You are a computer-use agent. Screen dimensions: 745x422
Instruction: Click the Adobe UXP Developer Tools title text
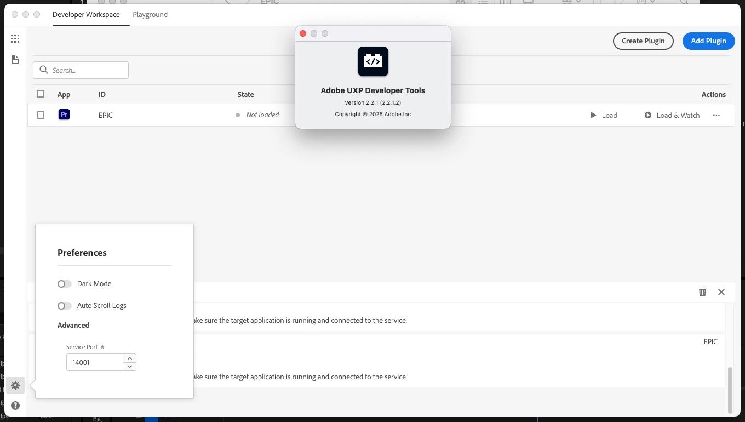pyautogui.click(x=373, y=90)
